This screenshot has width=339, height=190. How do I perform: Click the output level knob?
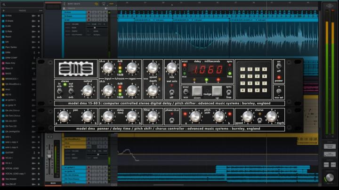tap(88, 91)
